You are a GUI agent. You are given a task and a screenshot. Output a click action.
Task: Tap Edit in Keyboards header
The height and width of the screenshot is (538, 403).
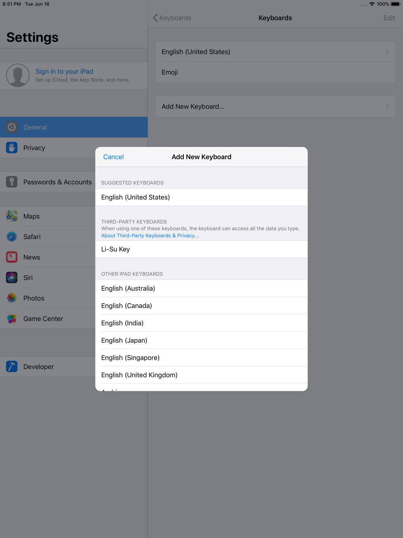pos(389,18)
